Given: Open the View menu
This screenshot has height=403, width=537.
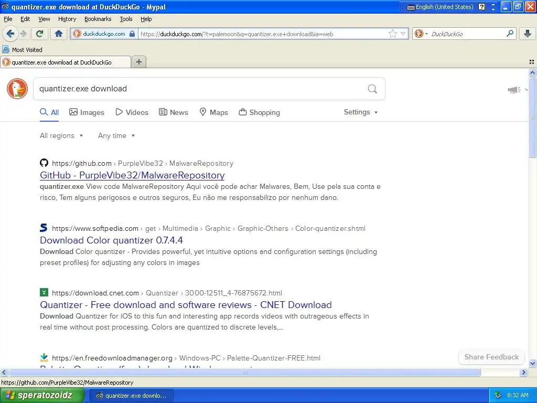Looking at the screenshot, I should click(x=44, y=19).
